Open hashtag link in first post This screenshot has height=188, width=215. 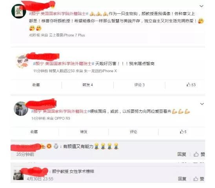coord(59,14)
